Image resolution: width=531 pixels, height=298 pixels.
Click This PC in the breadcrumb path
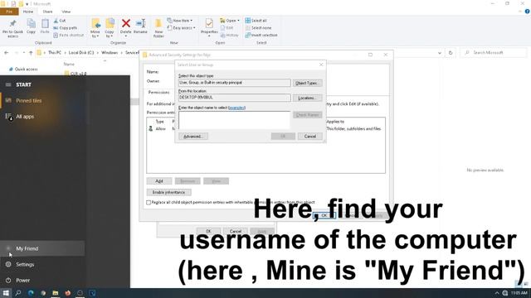(54, 53)
